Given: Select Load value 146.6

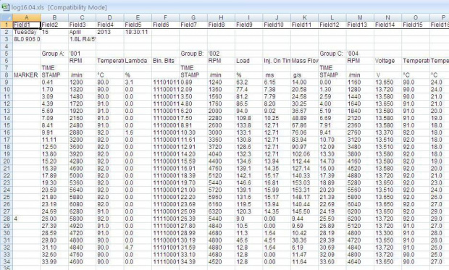Looking at the screenshot, I should [248, 182].
